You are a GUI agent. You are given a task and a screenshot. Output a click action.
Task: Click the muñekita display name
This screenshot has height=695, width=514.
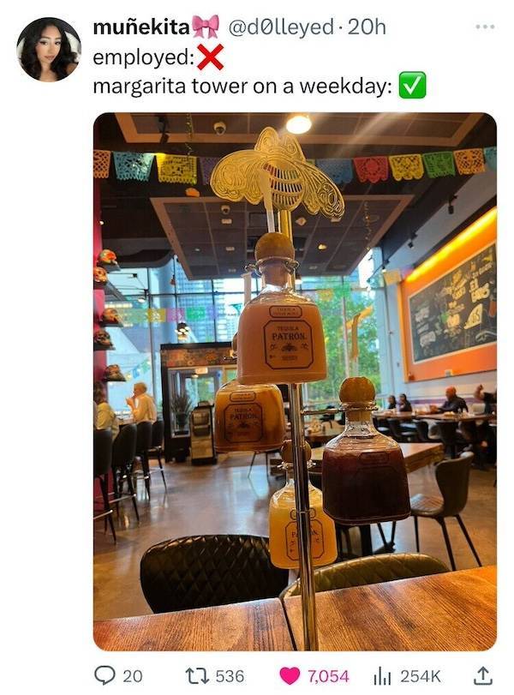coord(141,27)
